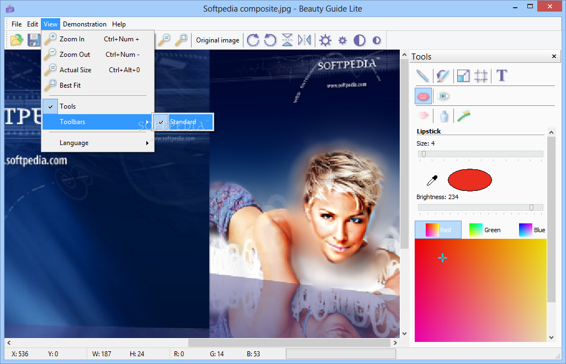This screenshot has height=364, width=566.
Task: Switch to the Green color tab
Action: tap(485, 229)
